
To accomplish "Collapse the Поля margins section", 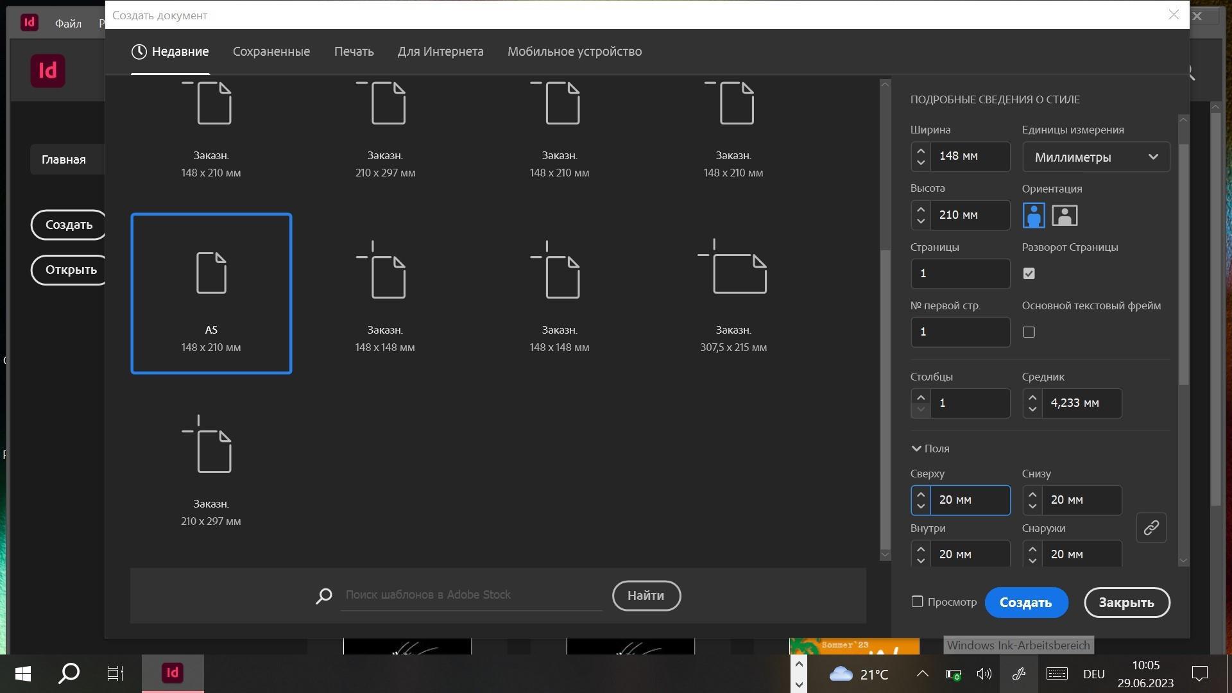I will (x=916, y=449).
